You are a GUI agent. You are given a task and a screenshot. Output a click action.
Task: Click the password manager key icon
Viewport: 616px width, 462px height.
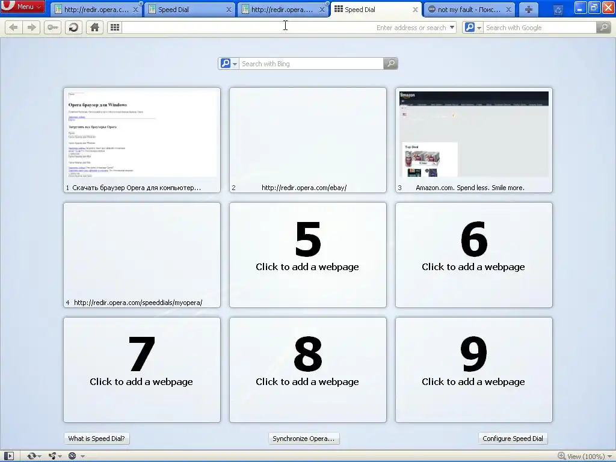pos(52,28)
